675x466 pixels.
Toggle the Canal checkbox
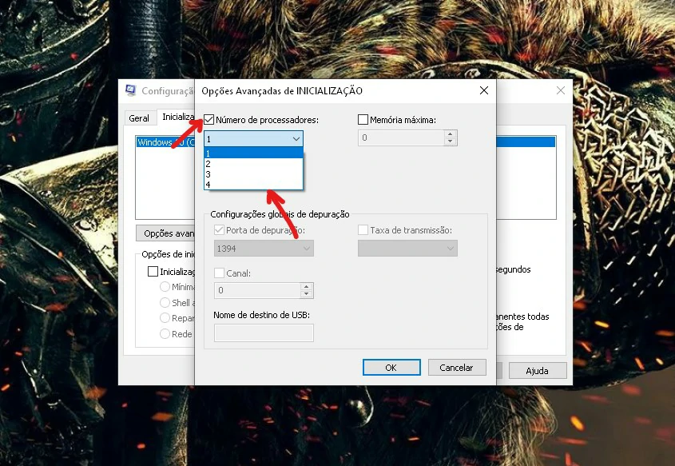point(219,273)
